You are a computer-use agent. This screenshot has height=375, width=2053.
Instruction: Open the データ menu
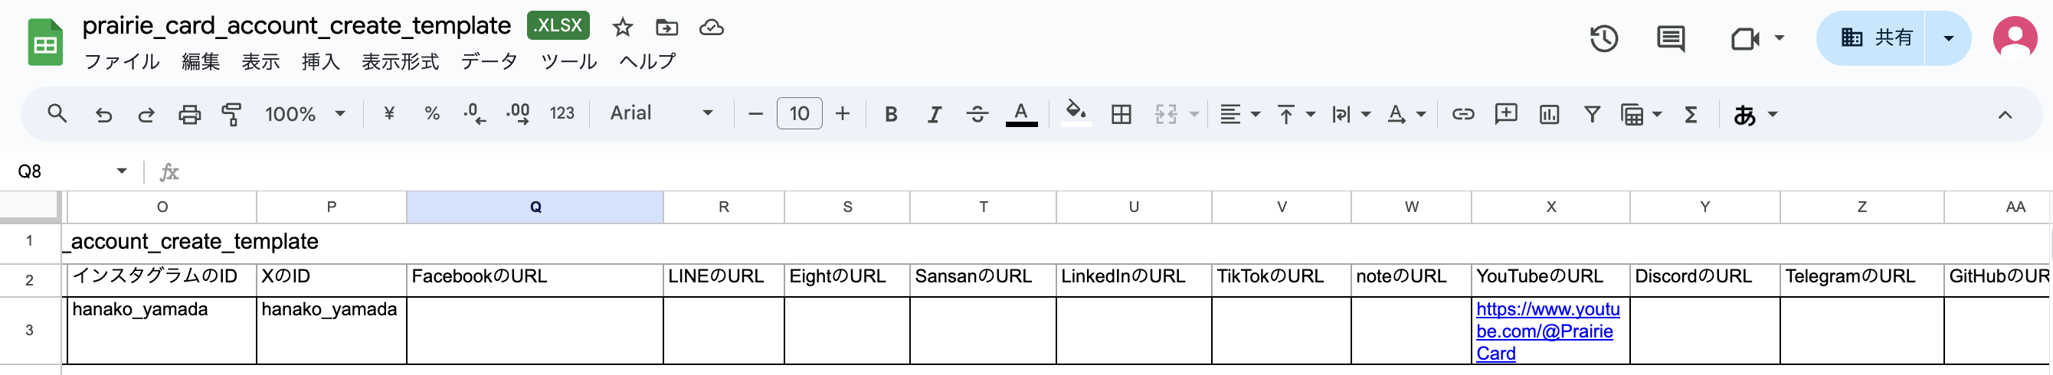coord(489,61)
